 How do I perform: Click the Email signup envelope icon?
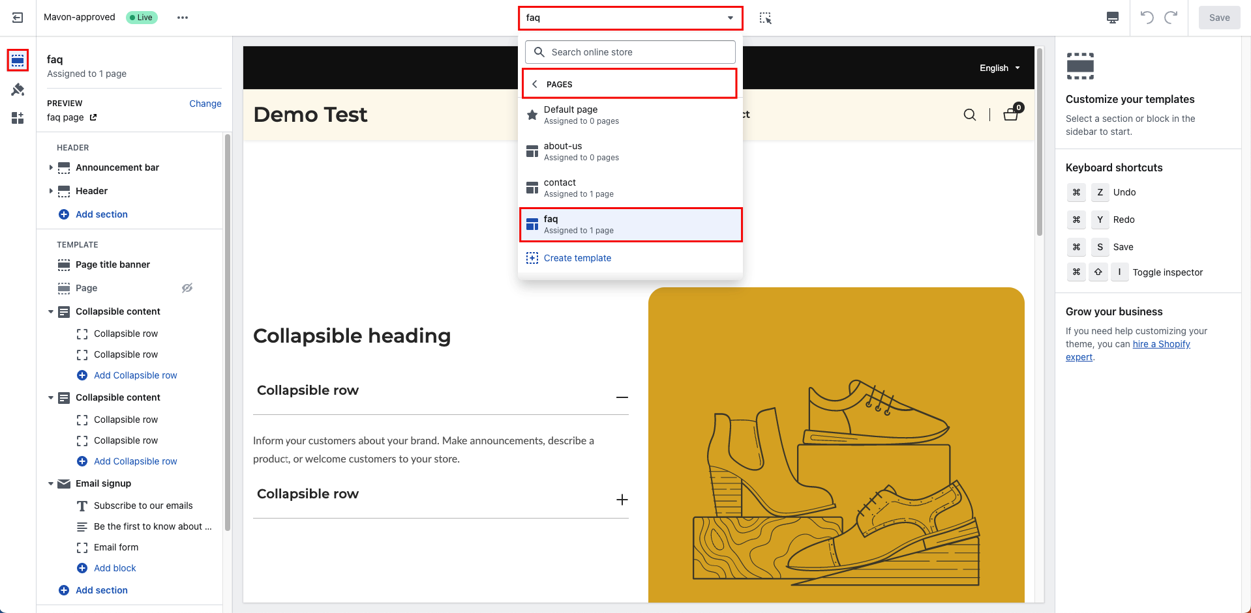(x=63, y=483)
